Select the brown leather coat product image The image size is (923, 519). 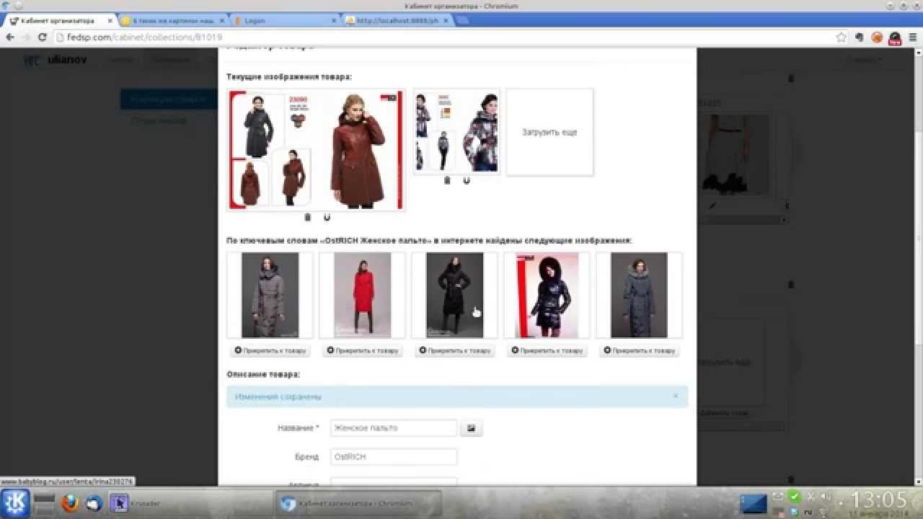(x=317, y=150)
